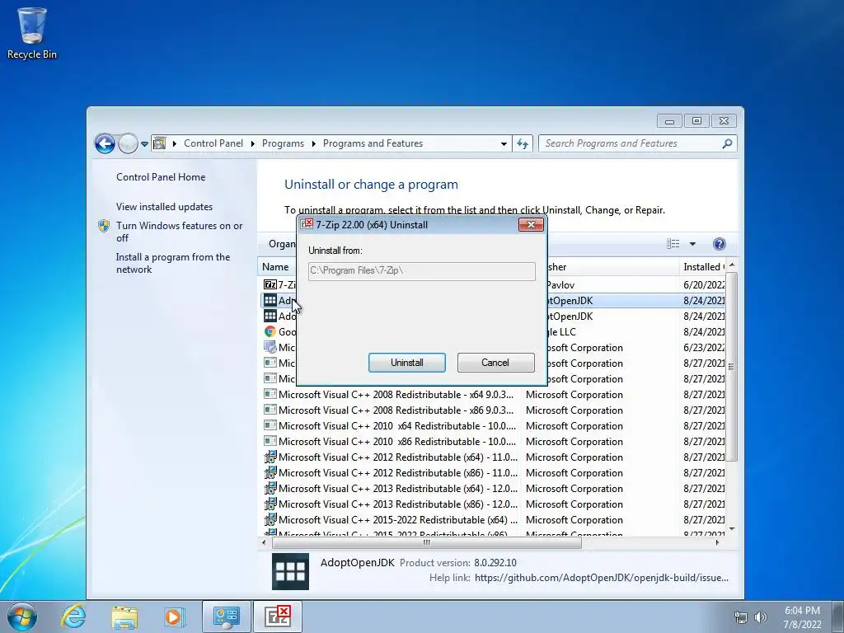Maximize the Programs and Features window

(x=696, y=120)
